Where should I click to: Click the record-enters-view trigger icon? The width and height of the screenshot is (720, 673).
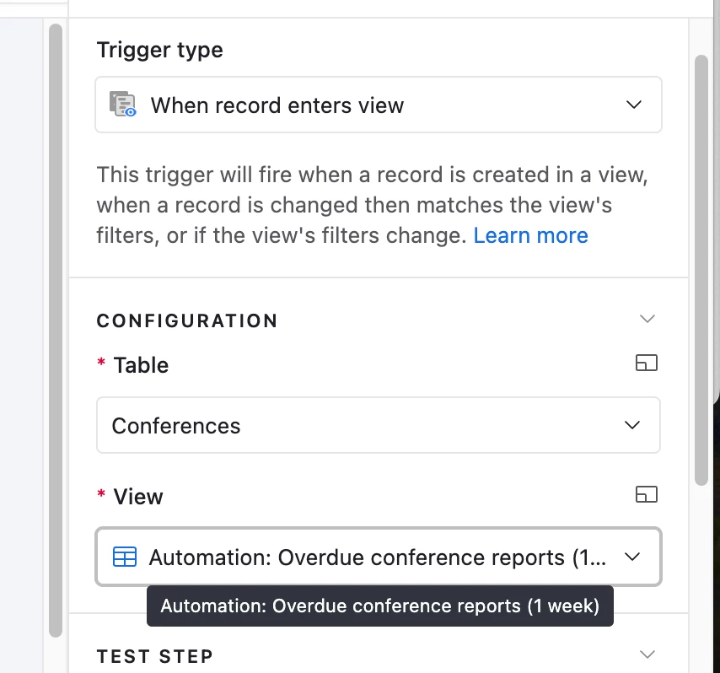coord(122,105)
